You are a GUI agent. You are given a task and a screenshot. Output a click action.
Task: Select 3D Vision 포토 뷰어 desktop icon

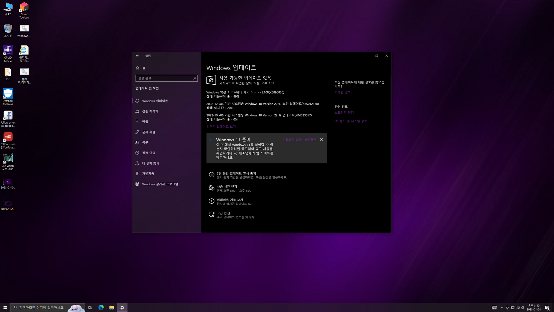(8, 162)
